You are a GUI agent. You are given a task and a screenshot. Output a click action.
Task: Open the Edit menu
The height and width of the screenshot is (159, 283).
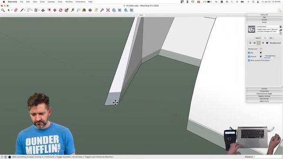[28, 2]
